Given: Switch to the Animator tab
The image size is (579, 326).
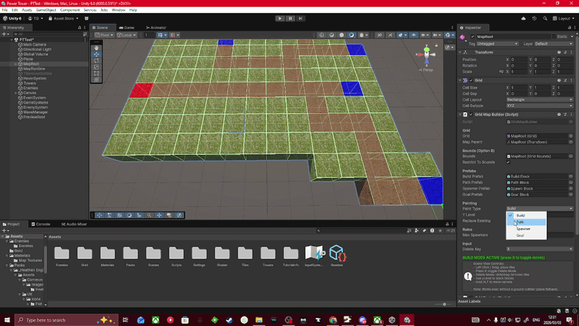Looking at the screenshot, I should pos(156,28).
